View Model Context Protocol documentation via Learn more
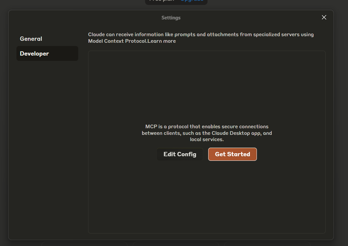The image size is (348, 246). [162, 41]
